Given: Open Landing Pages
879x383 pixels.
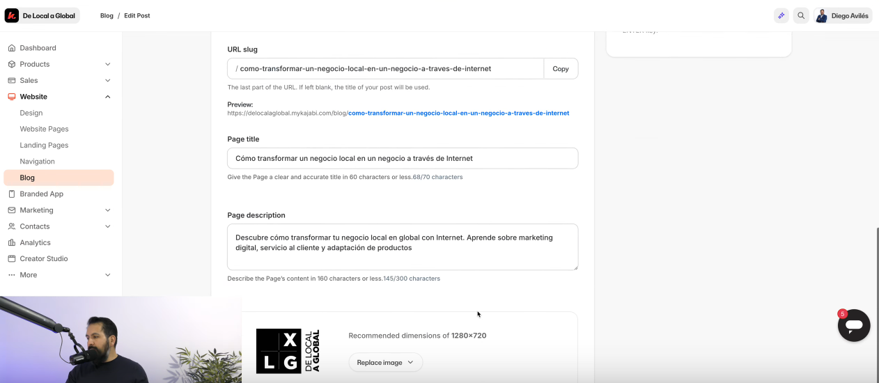Looking at the screenshot, I should 44,145.
